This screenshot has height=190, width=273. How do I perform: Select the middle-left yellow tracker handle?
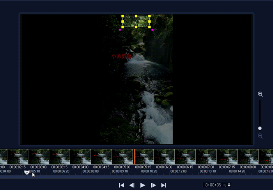122,21
